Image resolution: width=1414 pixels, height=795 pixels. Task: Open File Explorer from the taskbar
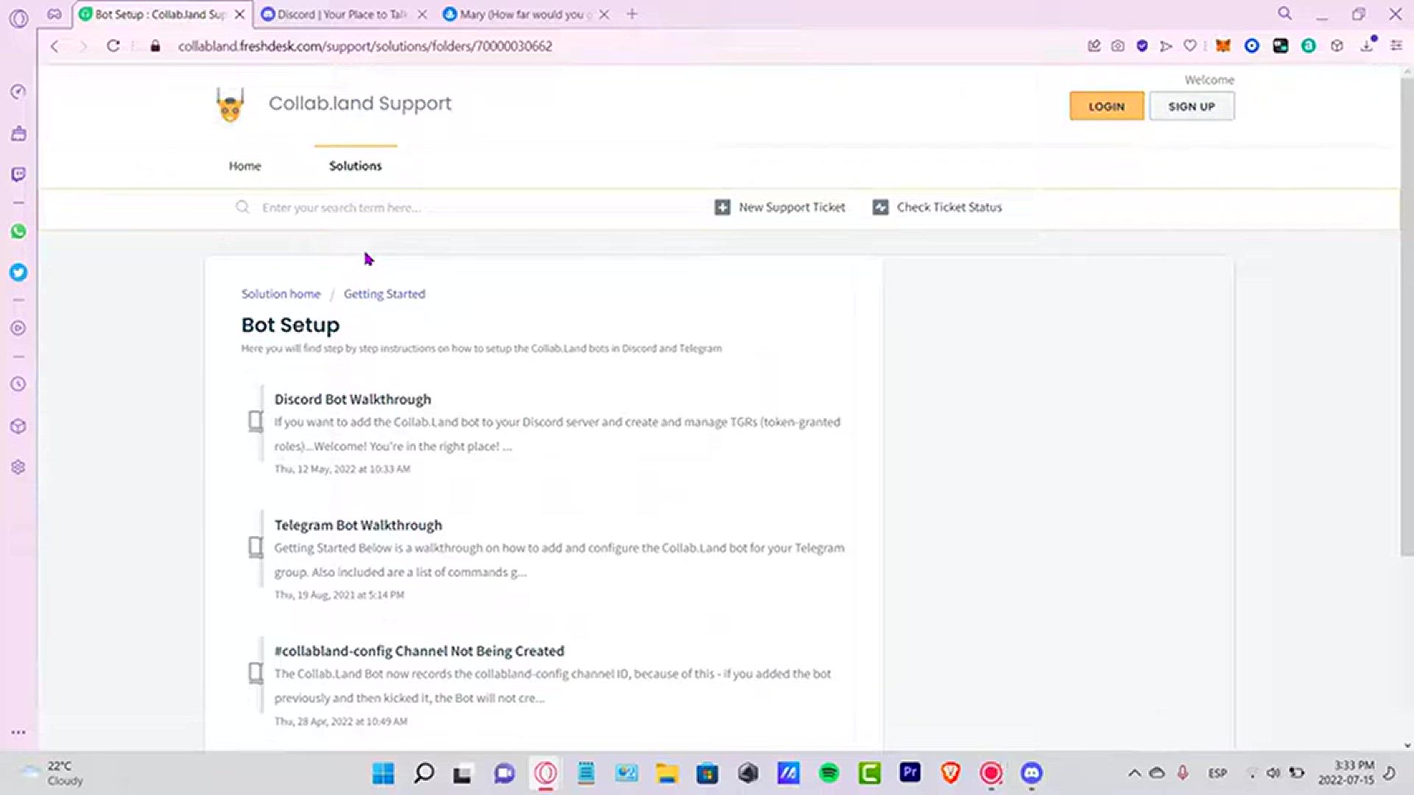667,773
